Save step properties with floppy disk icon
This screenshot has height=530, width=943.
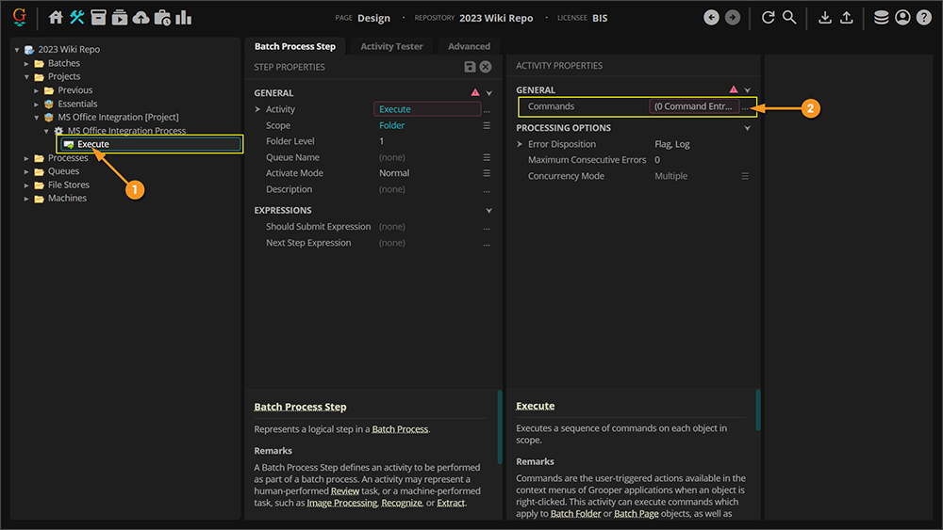(470, 67)
